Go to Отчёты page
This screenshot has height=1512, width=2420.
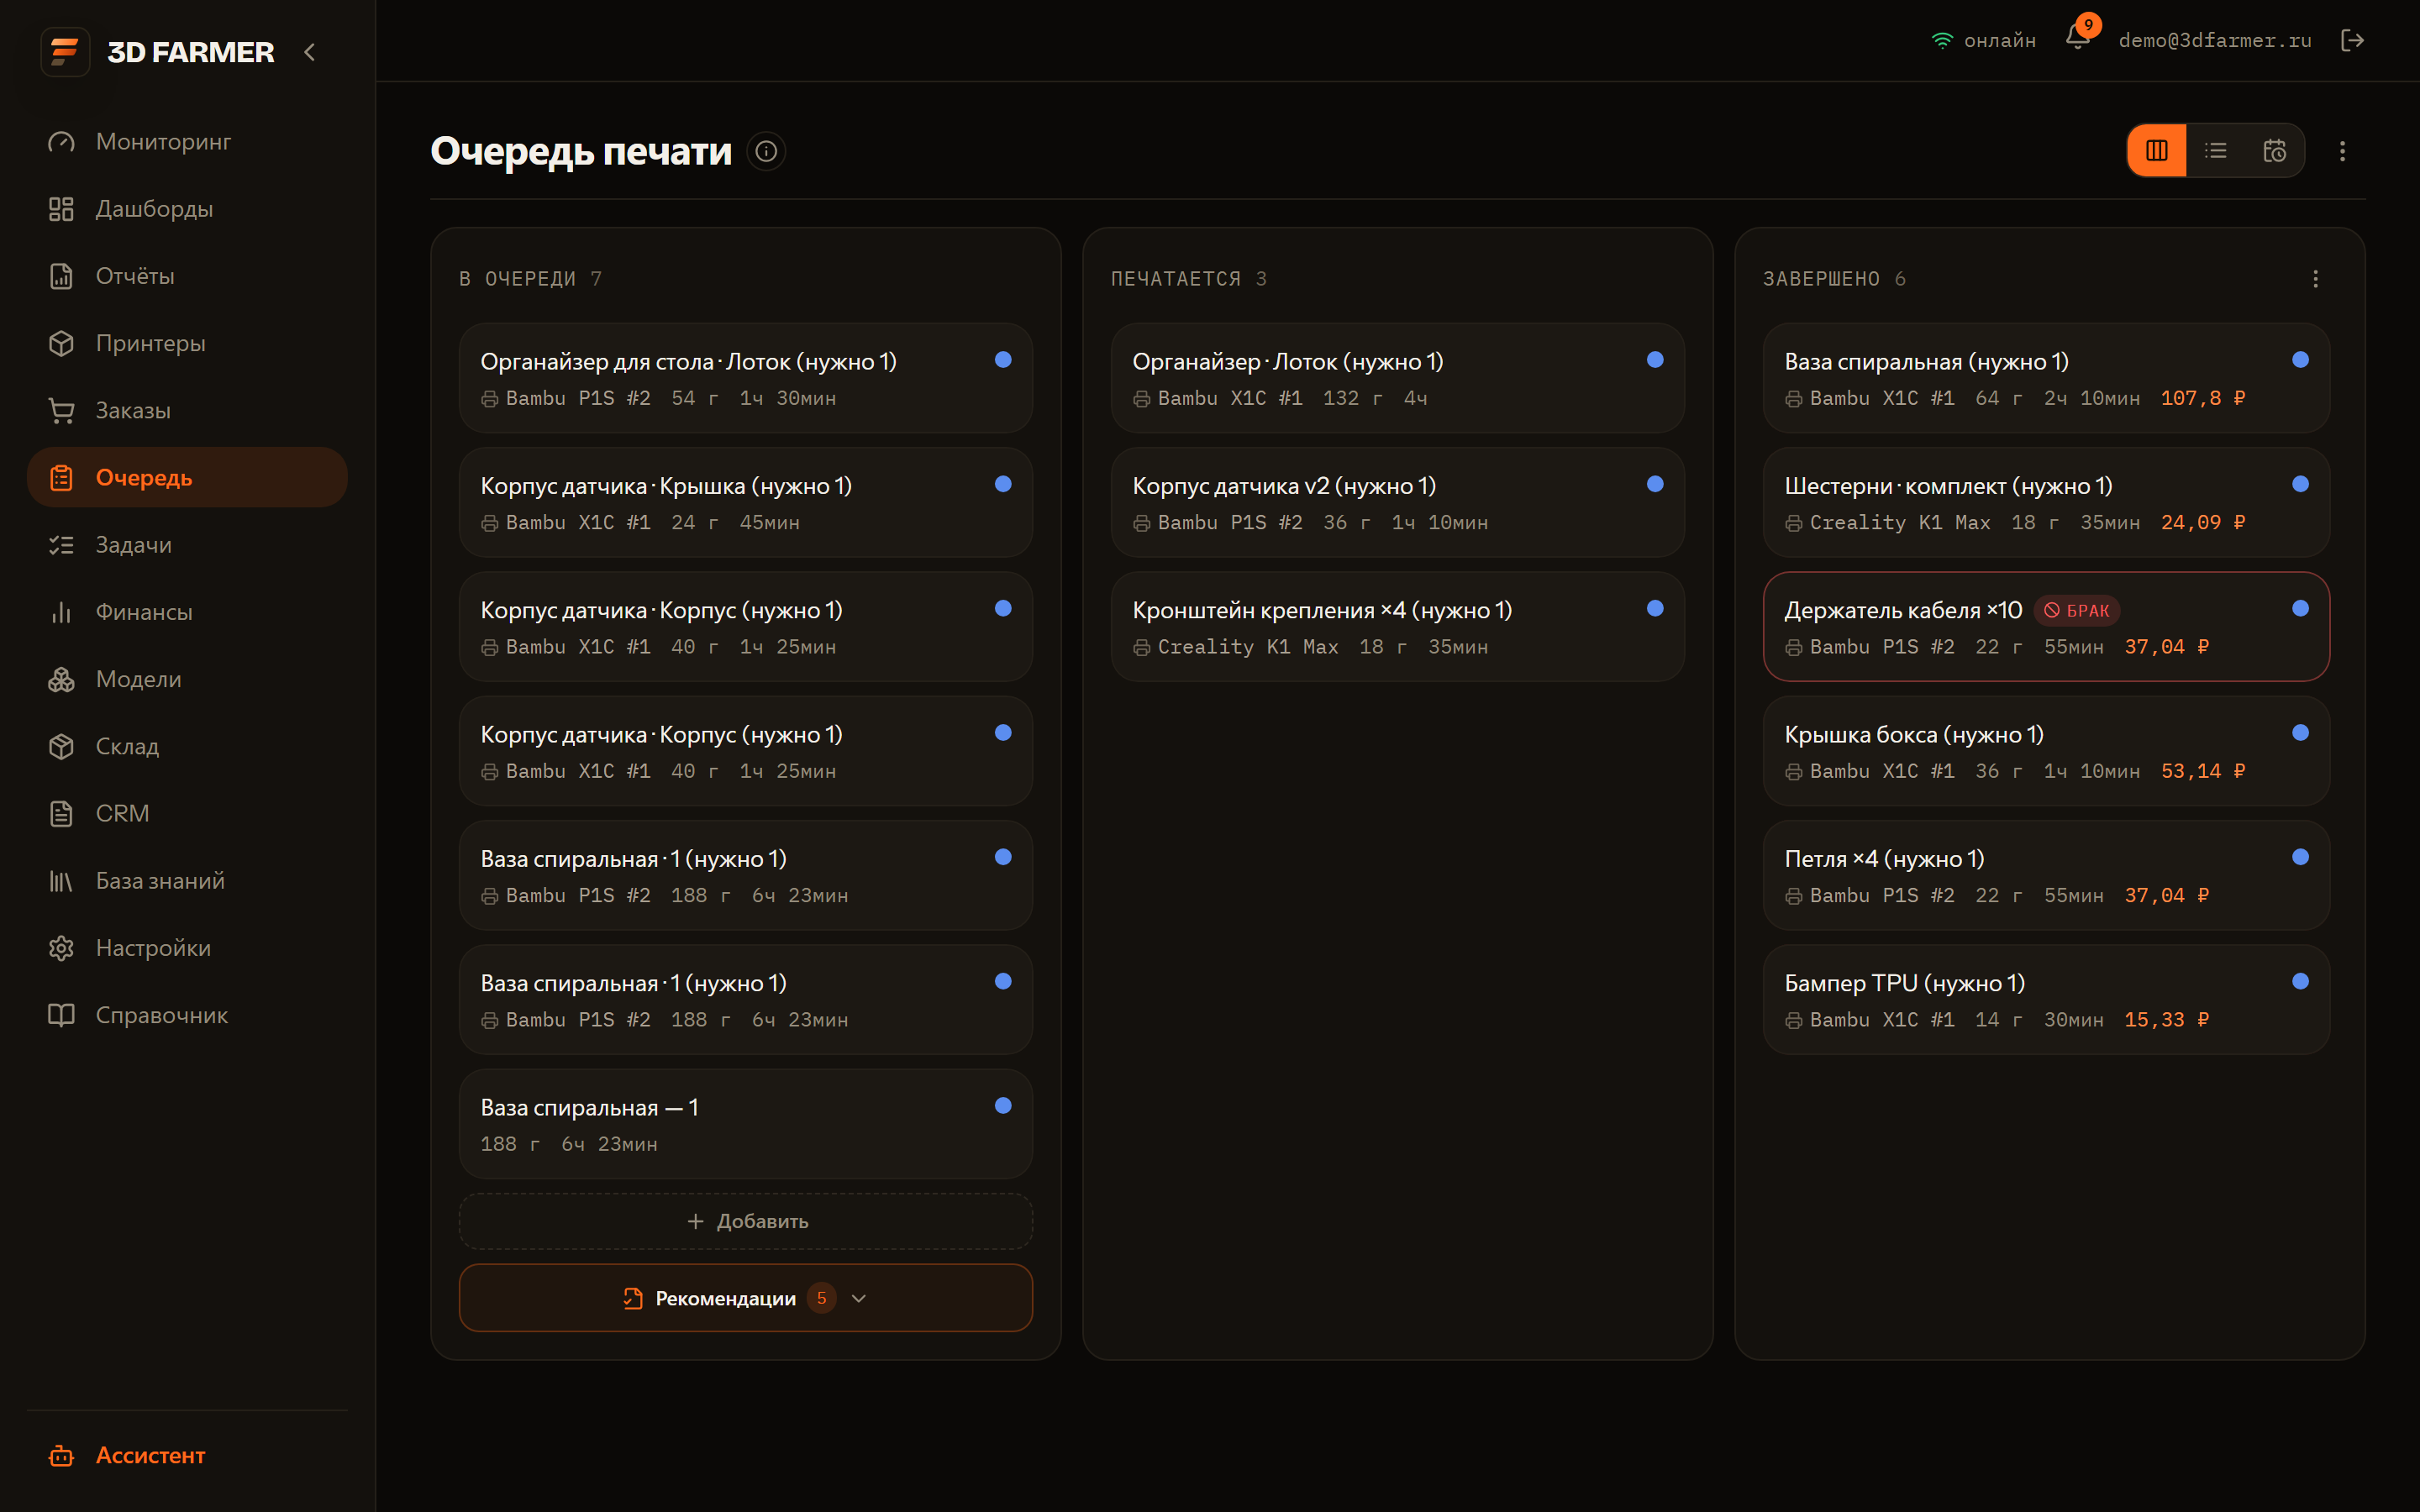pos(187,276)
